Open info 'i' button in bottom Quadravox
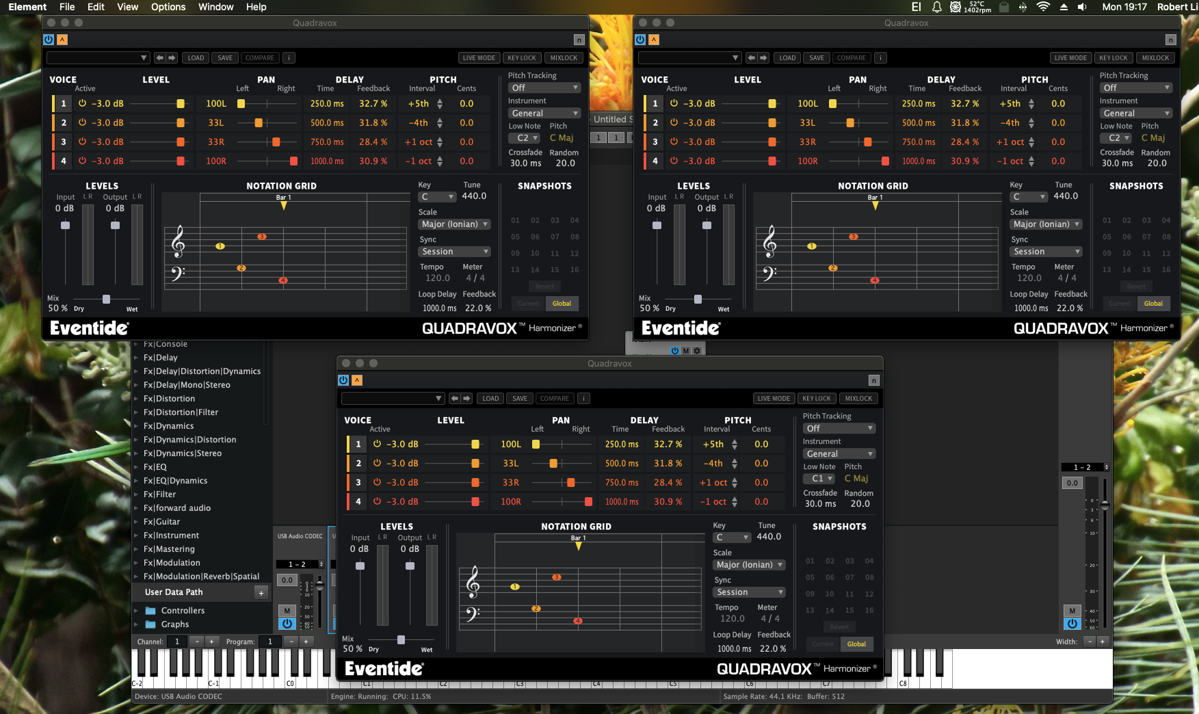 (584, 399)
